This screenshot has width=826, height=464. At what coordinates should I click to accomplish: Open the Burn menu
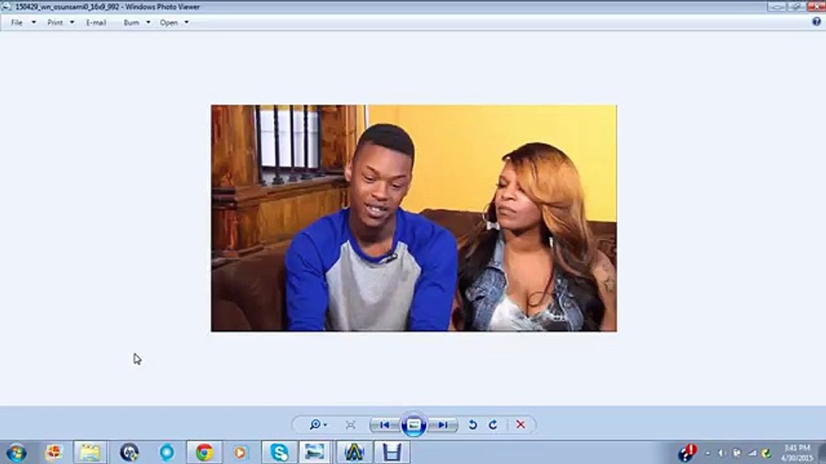pyautogui.click(x=137, y=22)
